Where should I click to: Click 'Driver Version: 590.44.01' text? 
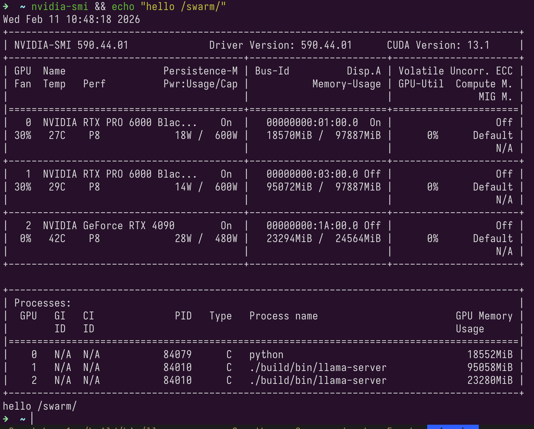(x=281, y=45)
